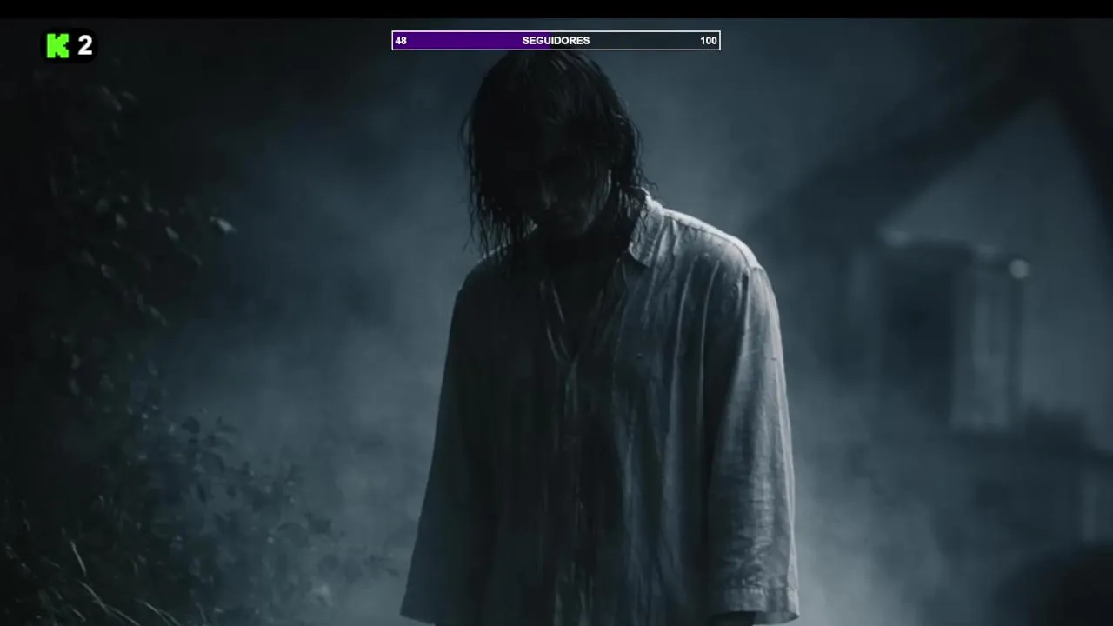
Task: Click the green Kick logo icon
Action: pyautogui.click(x=57, y=46)
